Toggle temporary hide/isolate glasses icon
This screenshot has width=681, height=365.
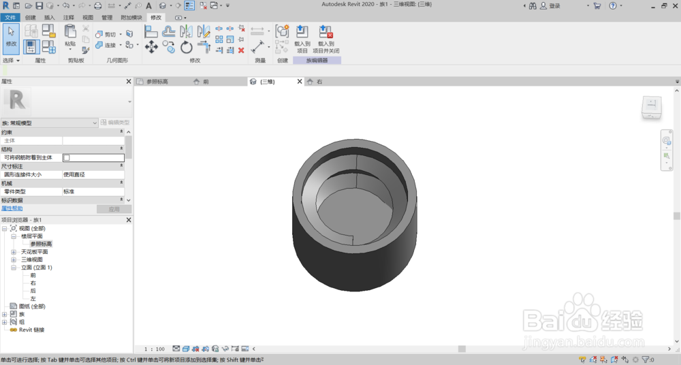[x=225, y=349]
